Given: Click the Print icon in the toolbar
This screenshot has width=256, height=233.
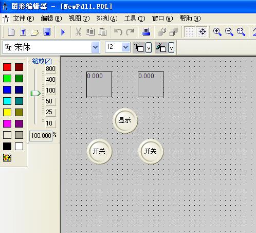Looking at the screenshot, I should point(147,32).
